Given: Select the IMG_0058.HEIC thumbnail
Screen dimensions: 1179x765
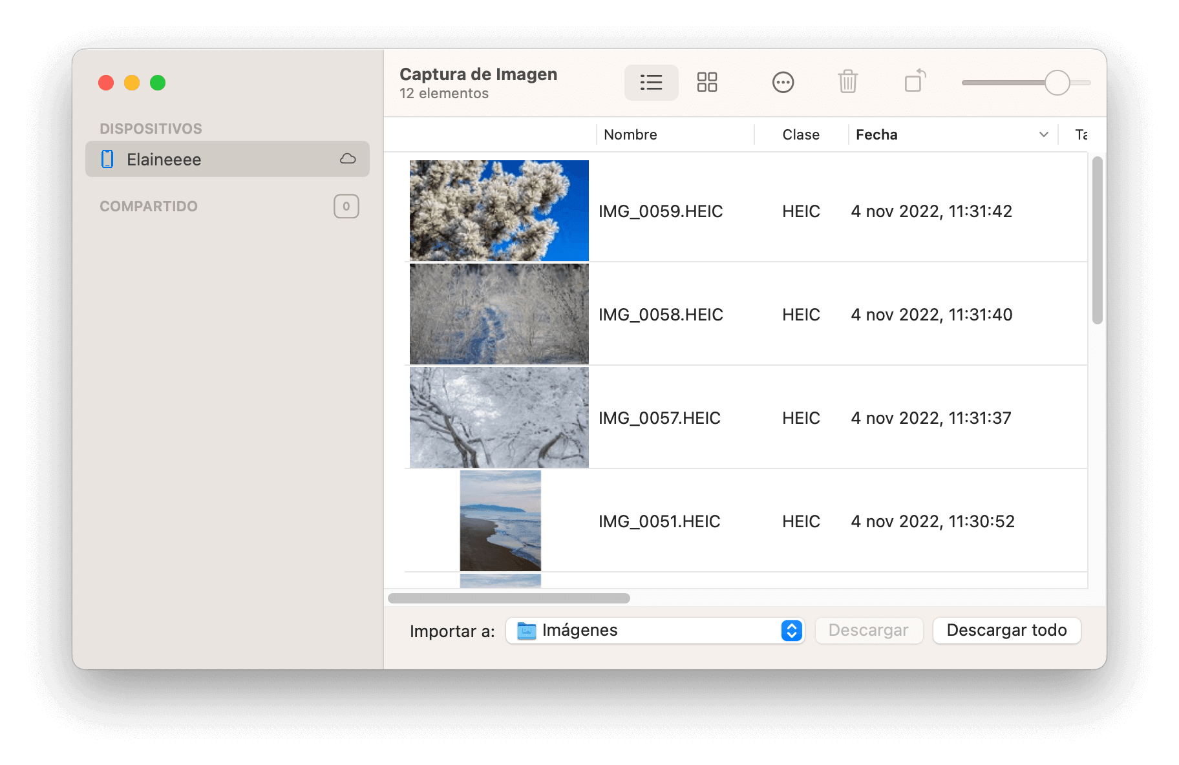Looking at the screenshot, I should click(499, 313).
